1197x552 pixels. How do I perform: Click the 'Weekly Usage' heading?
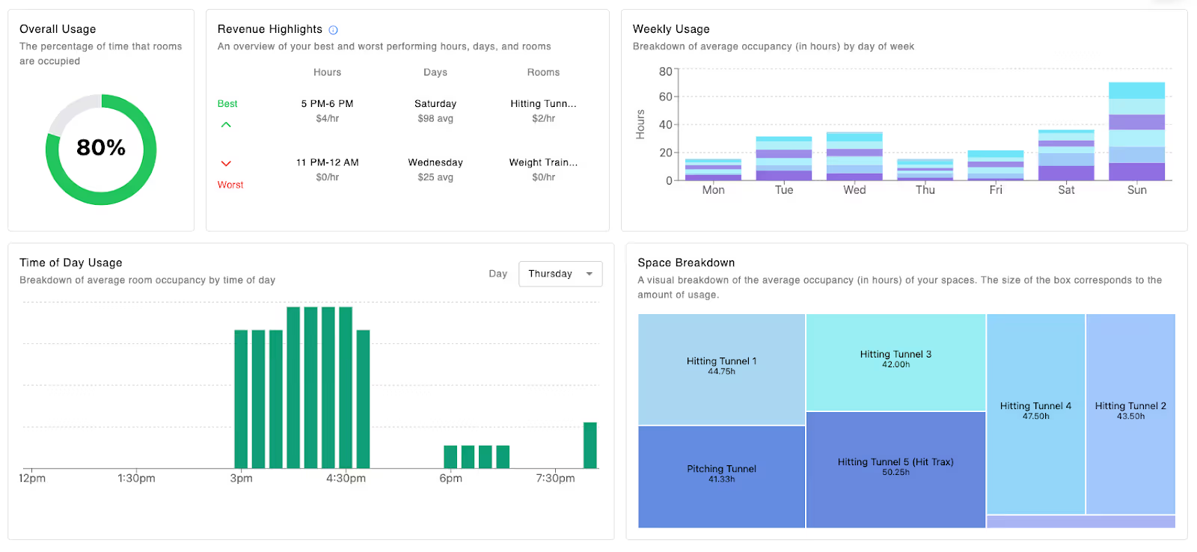point(671,29)
